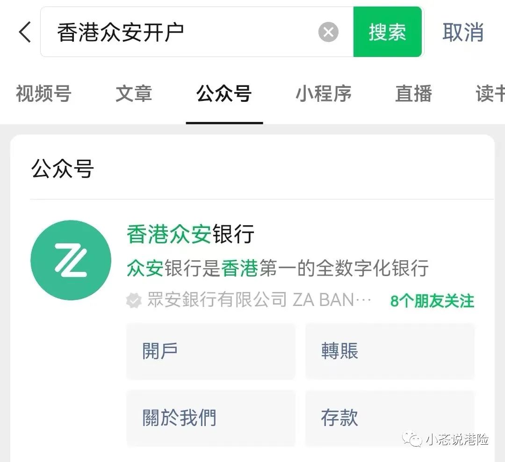This screenshot has height=462, width=505.
Task: Click the back arrow to return
Action: pos(24,33)
